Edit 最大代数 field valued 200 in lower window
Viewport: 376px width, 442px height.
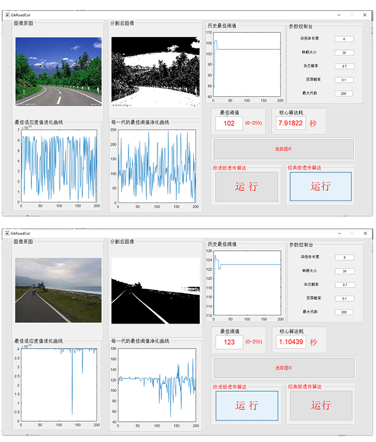pyautogui.click(x=344, y=312)
